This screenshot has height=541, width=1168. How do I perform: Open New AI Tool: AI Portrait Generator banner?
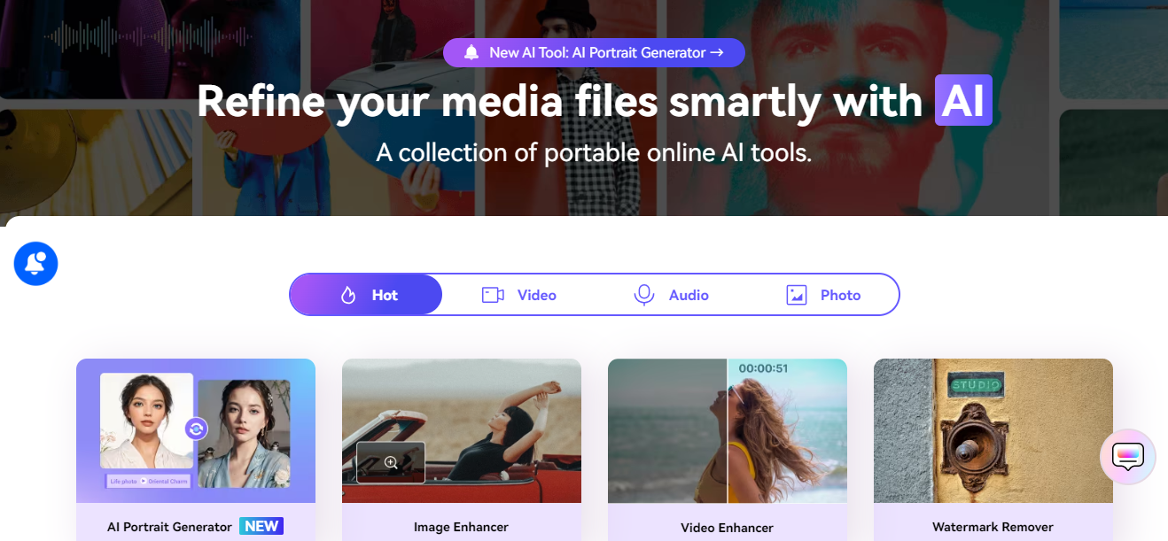(x=594, y=52)
